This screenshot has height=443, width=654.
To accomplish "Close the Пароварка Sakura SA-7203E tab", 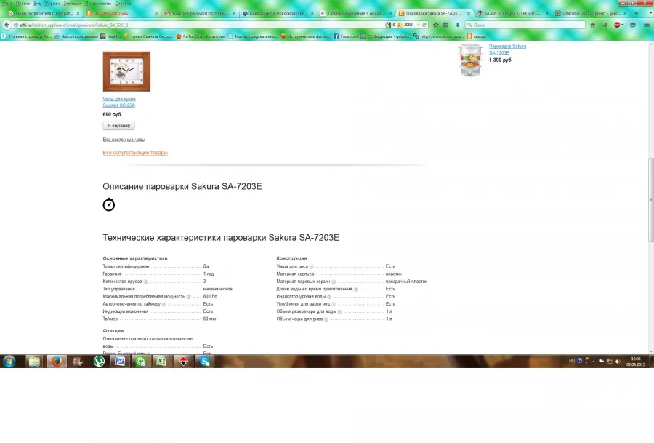I will 469,13.
